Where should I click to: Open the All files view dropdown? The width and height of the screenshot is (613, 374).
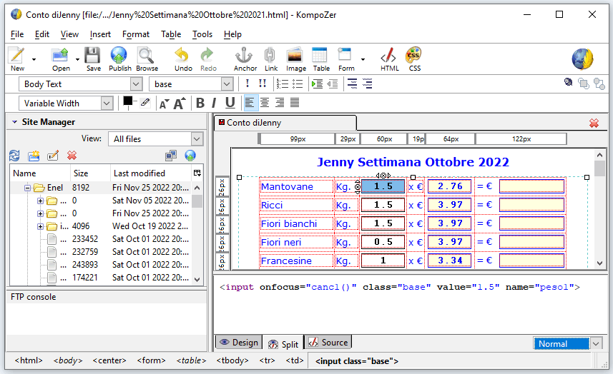click(x=197, y=139)
